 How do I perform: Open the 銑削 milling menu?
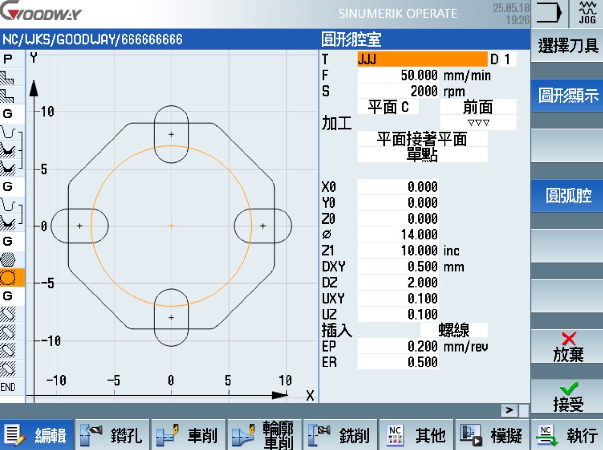pos(340,436)
